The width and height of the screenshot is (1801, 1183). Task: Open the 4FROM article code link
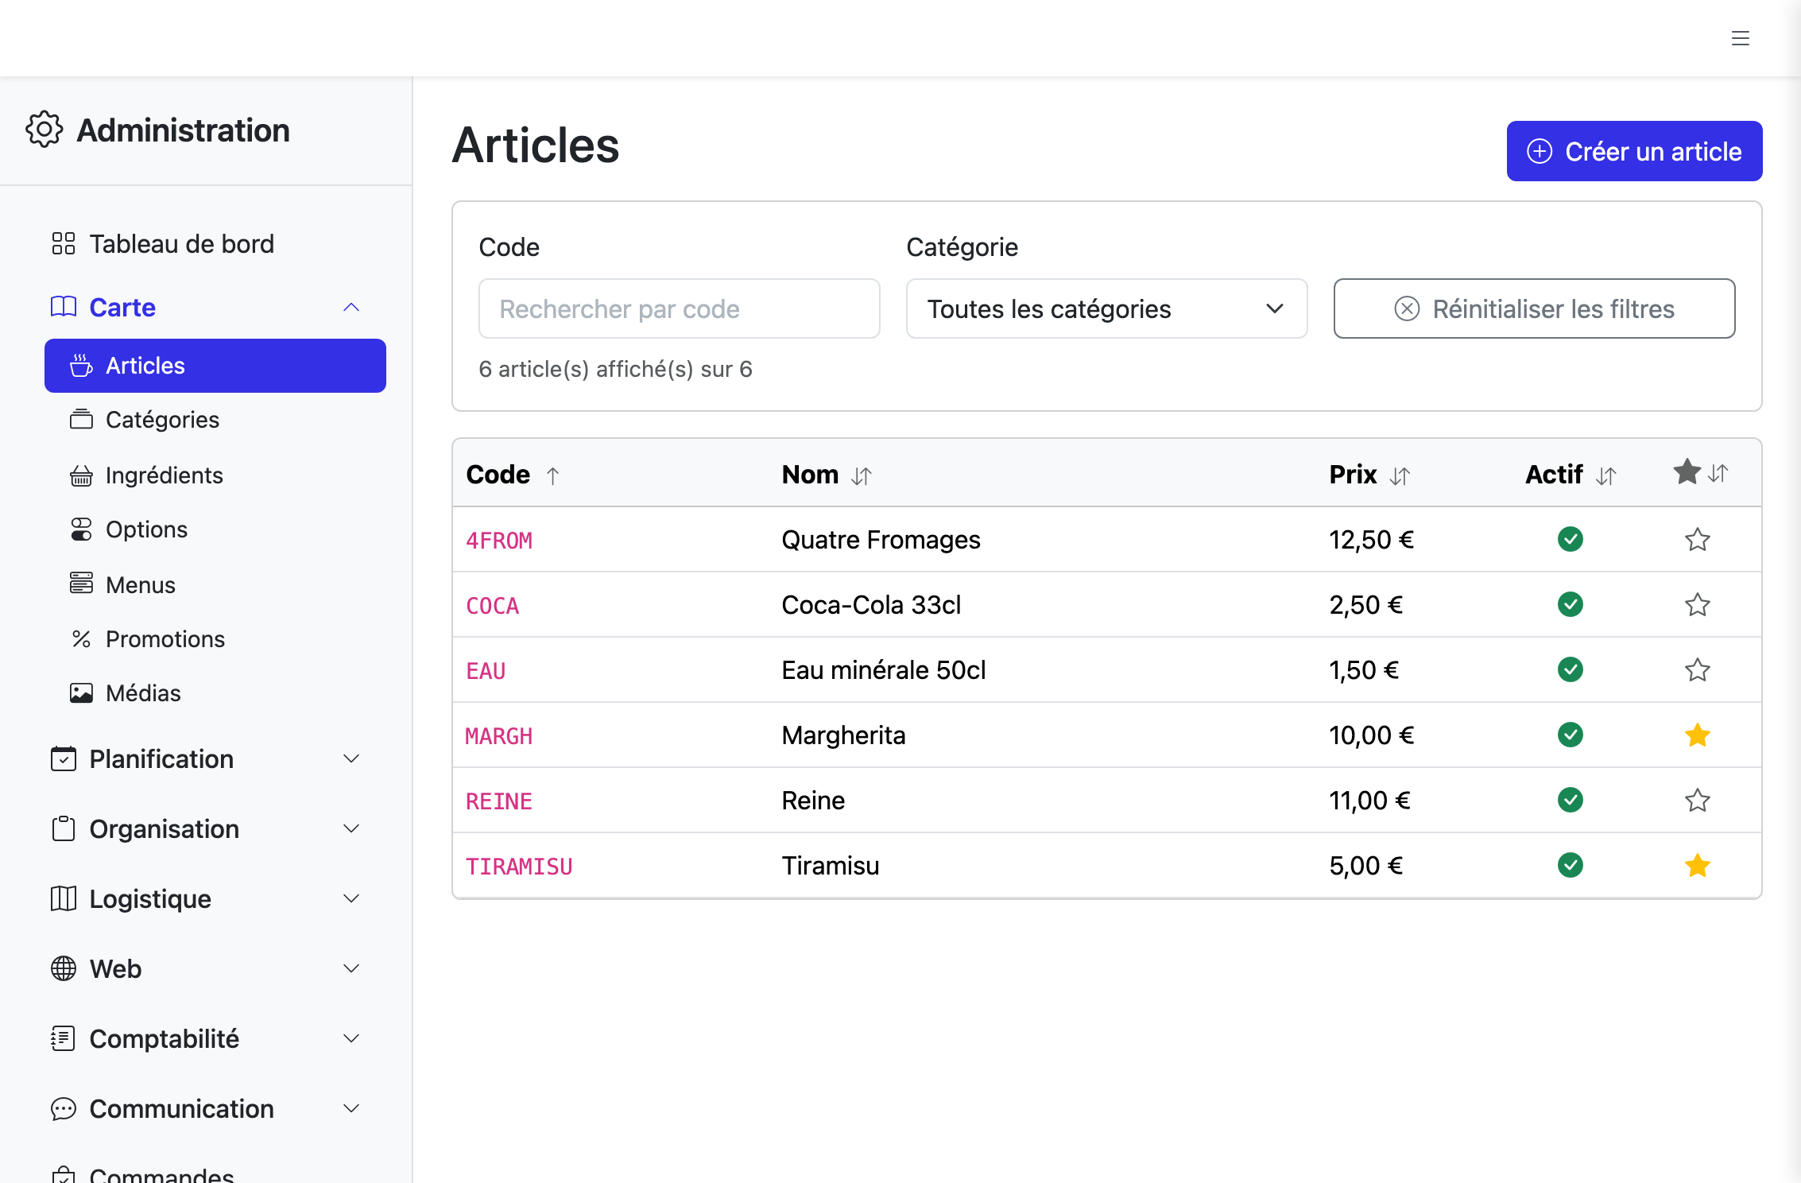coord(499,541)
